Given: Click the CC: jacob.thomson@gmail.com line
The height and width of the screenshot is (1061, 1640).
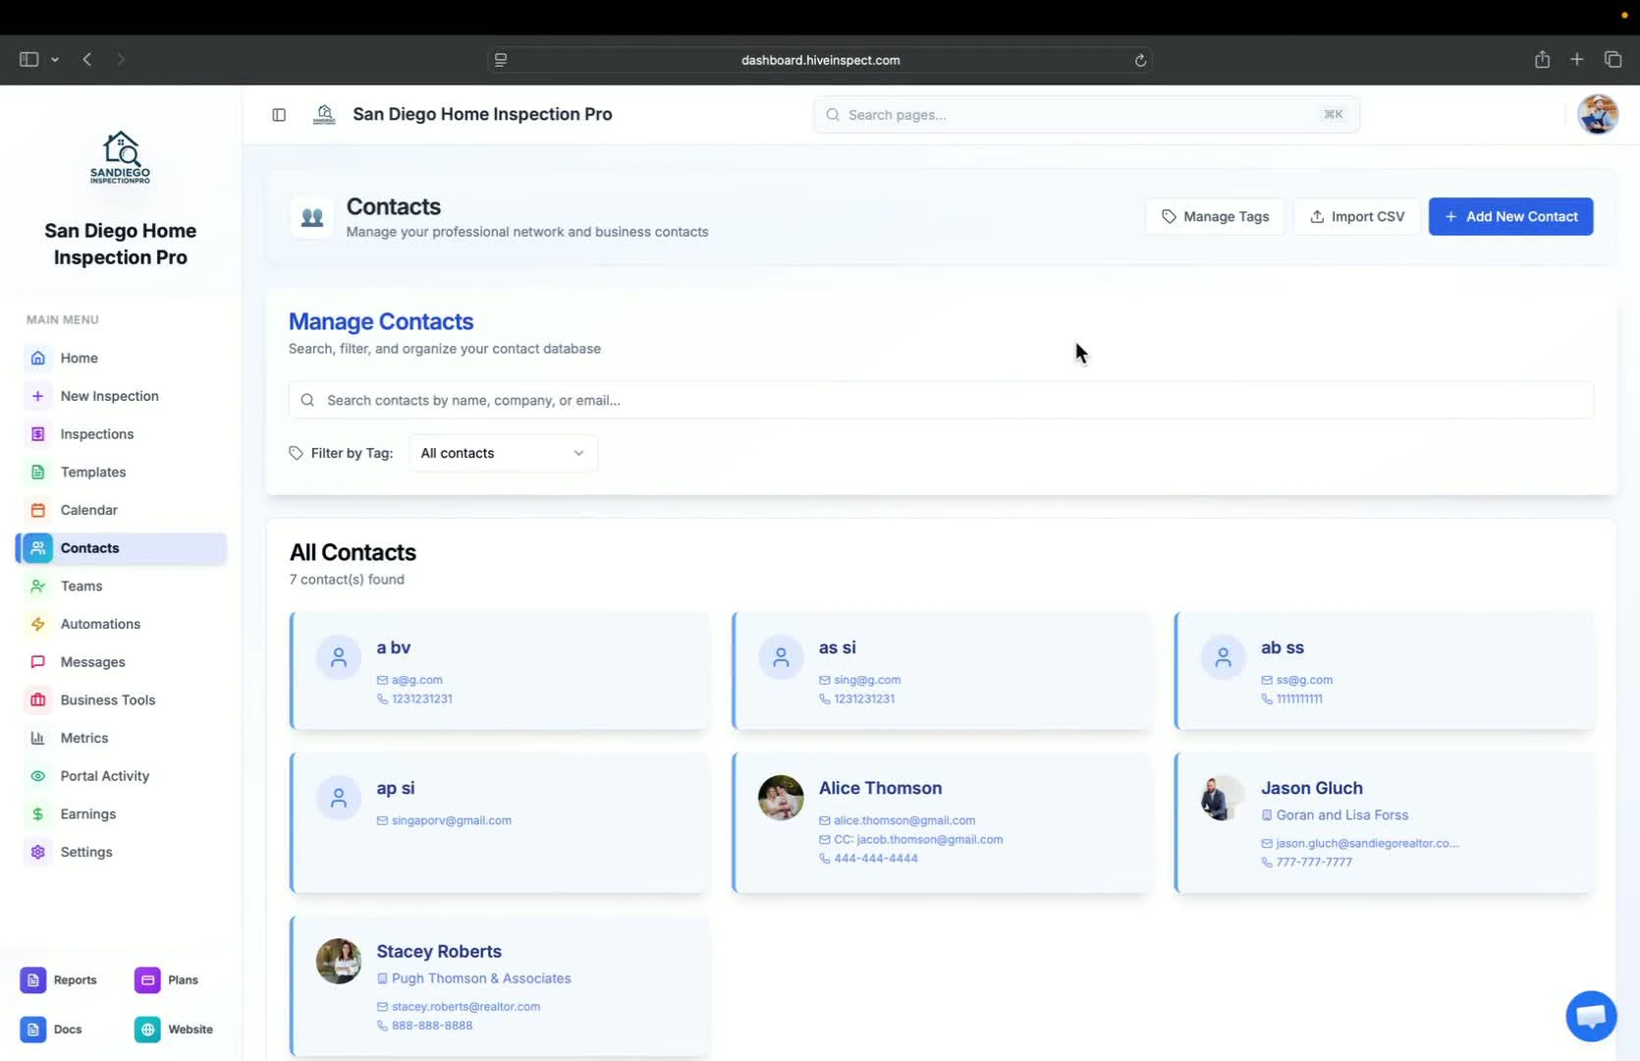Looking at the screenshot, I should coord(918,840).
